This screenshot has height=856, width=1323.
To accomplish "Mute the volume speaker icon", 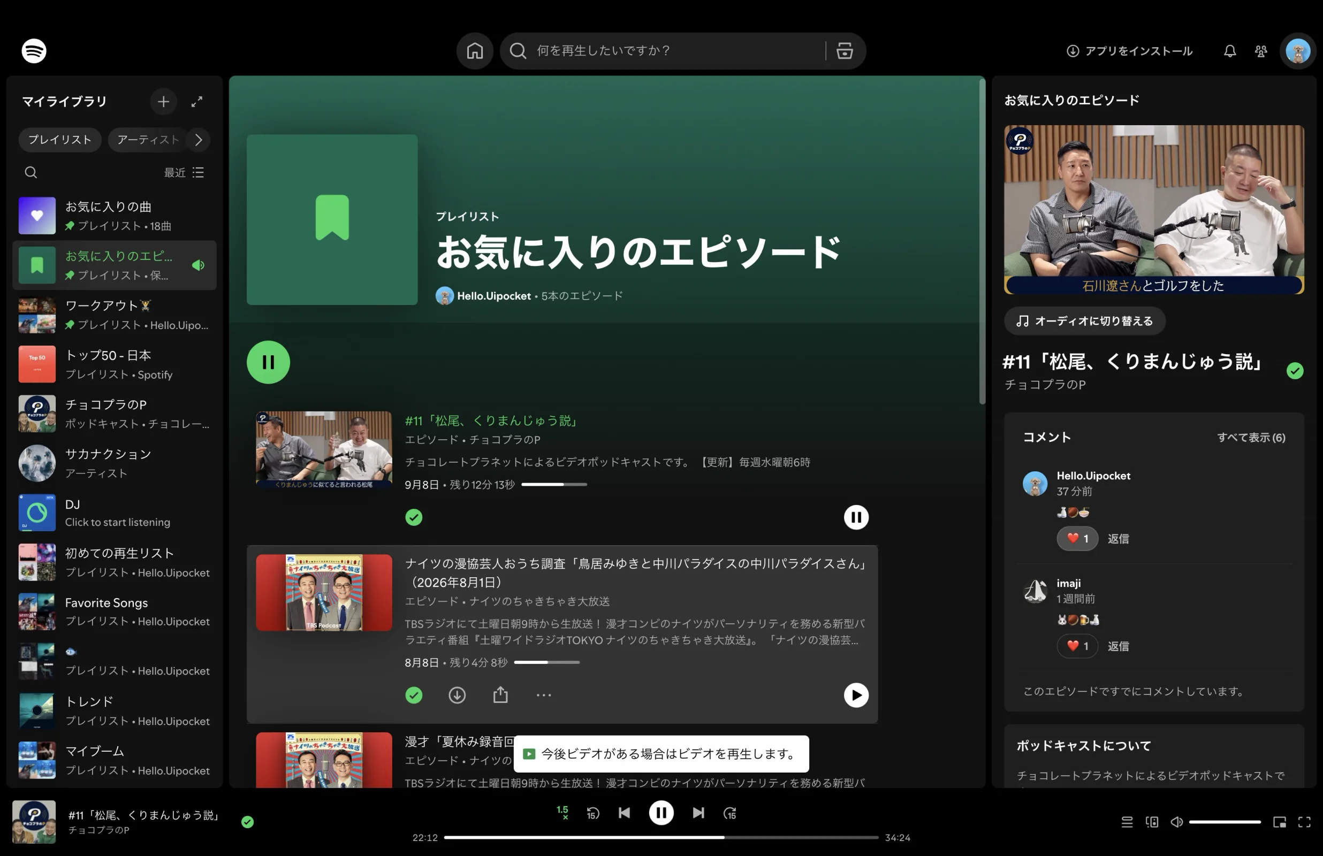I will 1176,822.
